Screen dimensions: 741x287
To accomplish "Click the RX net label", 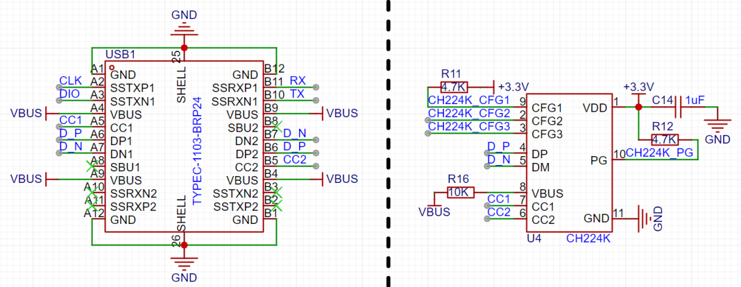I will [297, 80].
